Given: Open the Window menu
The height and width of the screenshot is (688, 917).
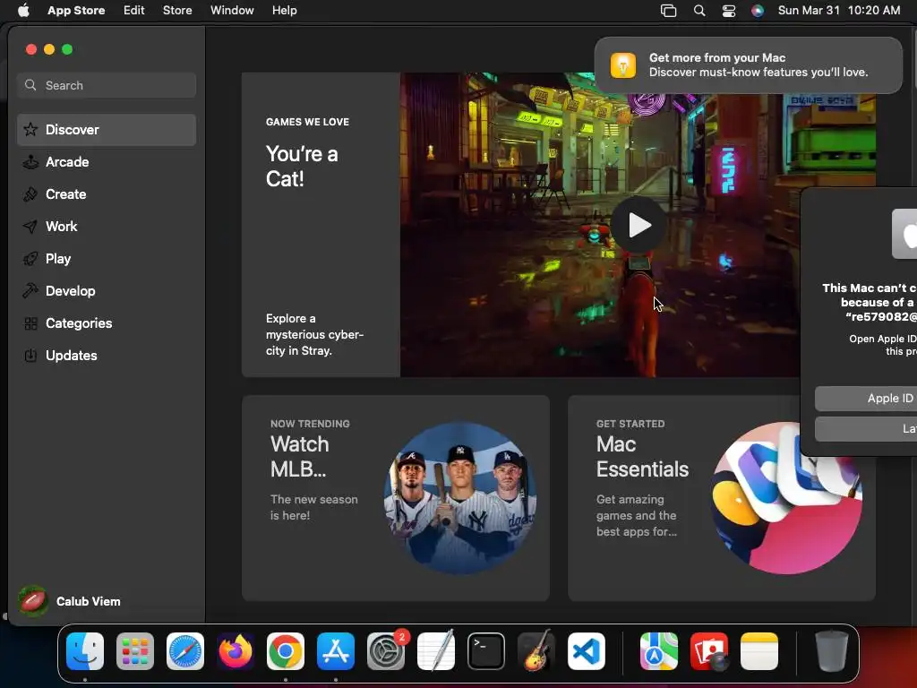Looking at the screenshot, I should (232, 11).
